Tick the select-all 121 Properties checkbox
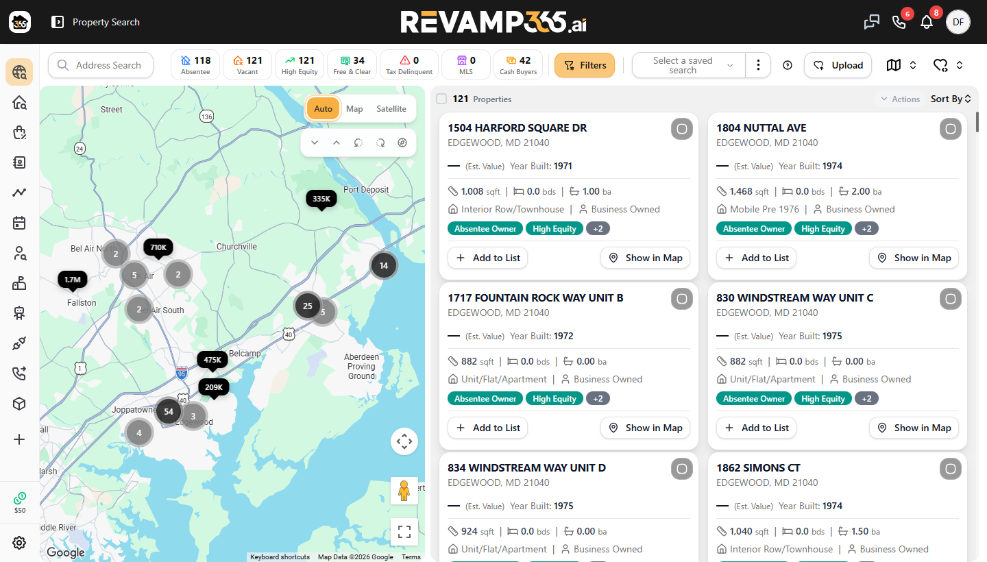The image size is (987, 562). pyautogui.click(x=441, y=99)
